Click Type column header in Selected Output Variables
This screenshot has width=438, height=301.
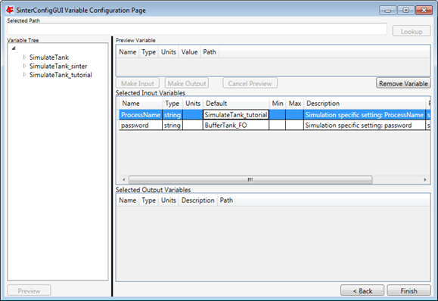coord(148,200)
